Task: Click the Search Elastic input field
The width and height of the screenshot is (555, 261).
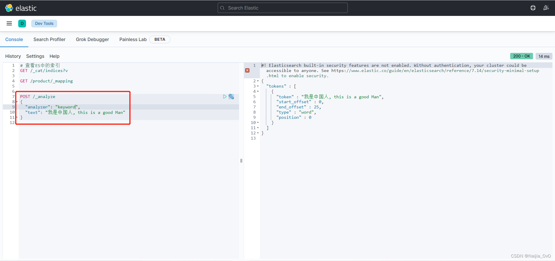Action: pyautogui.click(x=282, y=8)
